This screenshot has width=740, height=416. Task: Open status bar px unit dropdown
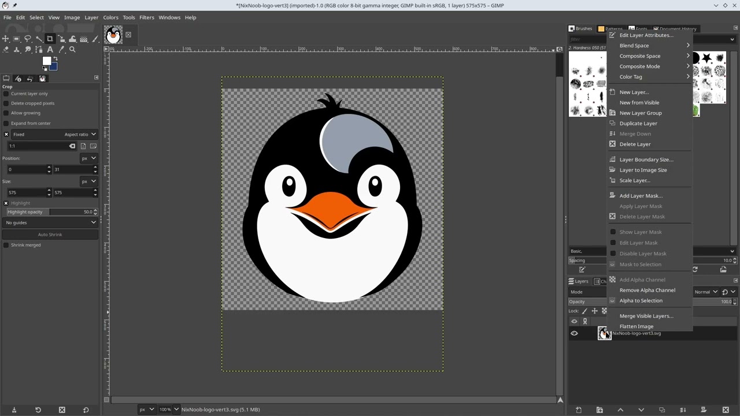point(146,410)
